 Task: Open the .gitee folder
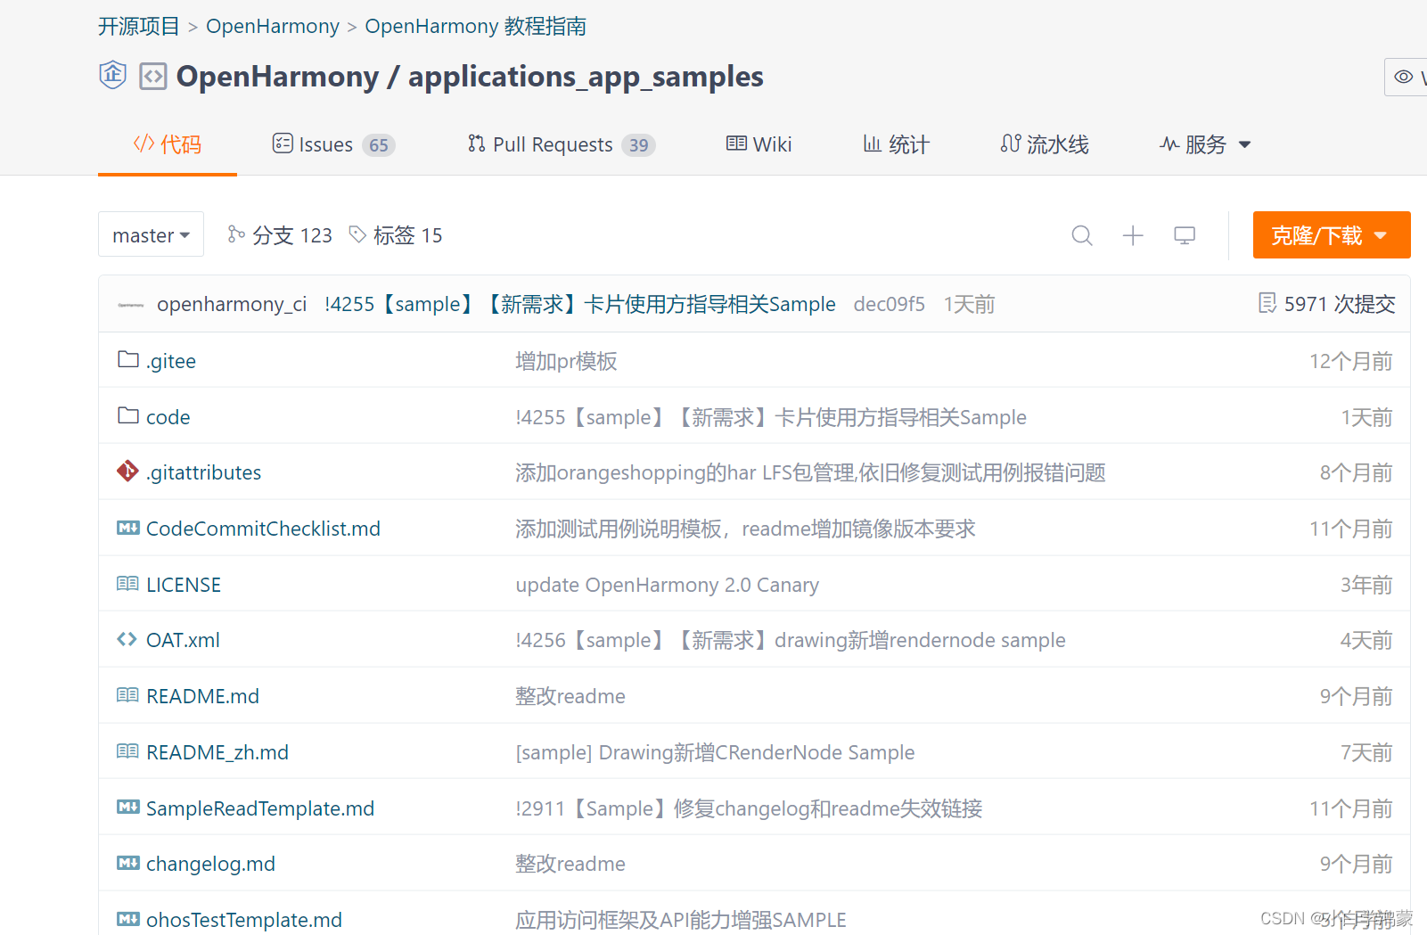(171, 361)
